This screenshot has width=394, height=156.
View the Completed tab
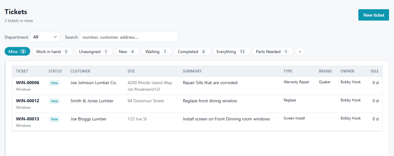click(x=192, y=52)
